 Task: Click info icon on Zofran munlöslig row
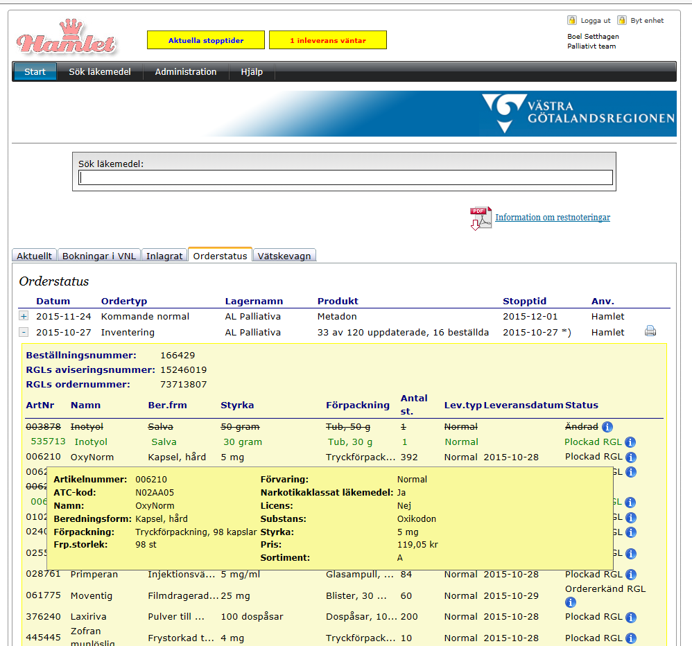point(631,638)
